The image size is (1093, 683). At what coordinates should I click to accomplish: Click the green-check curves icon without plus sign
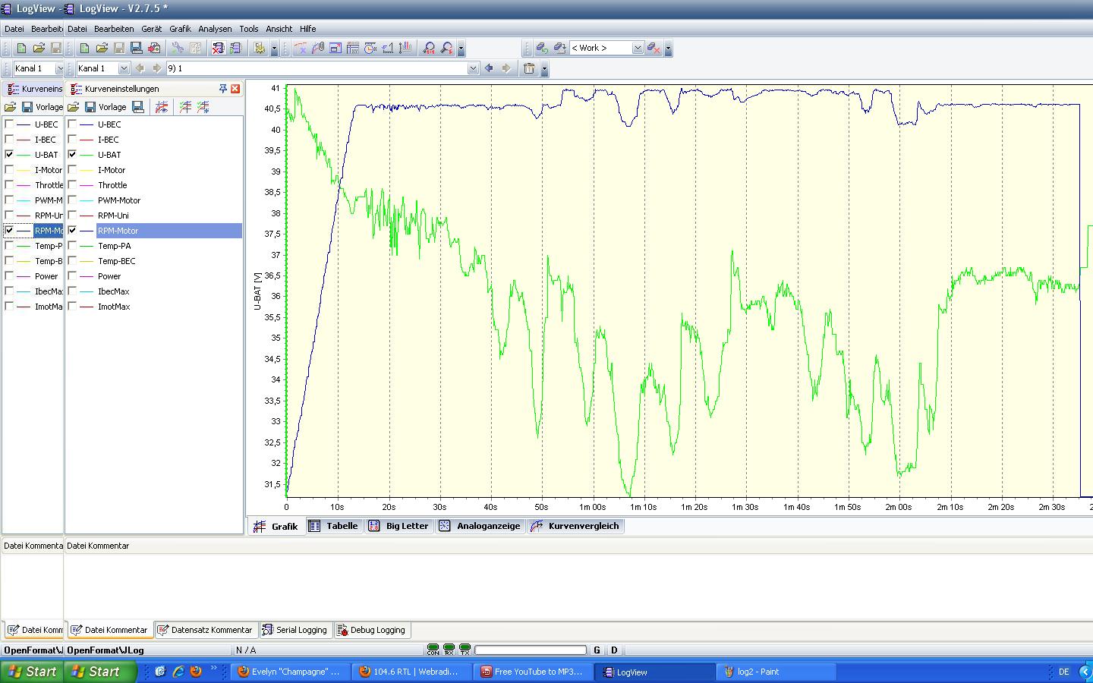(x=185, y=107)
